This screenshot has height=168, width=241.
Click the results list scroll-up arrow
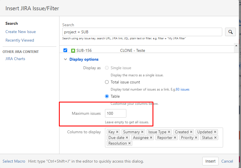(236, 46)
